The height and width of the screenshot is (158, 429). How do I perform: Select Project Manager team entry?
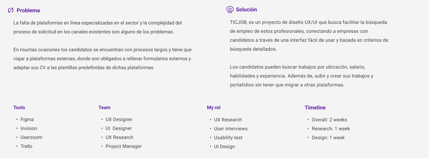coord(124,146)
